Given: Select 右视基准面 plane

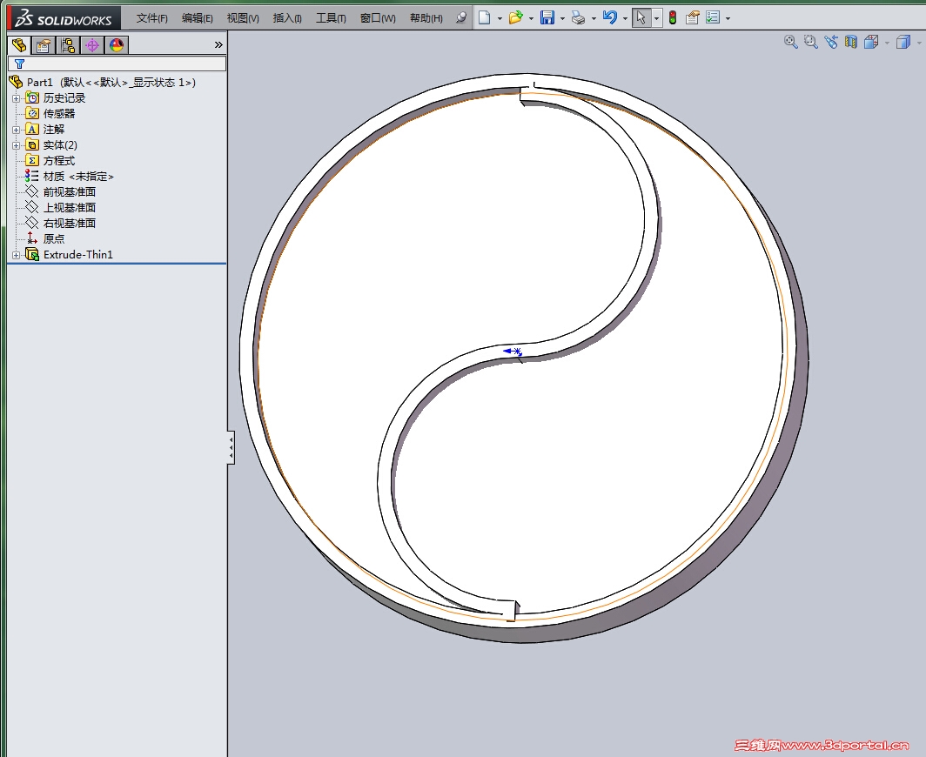Looking at the screenshot, I should [61, 224].
